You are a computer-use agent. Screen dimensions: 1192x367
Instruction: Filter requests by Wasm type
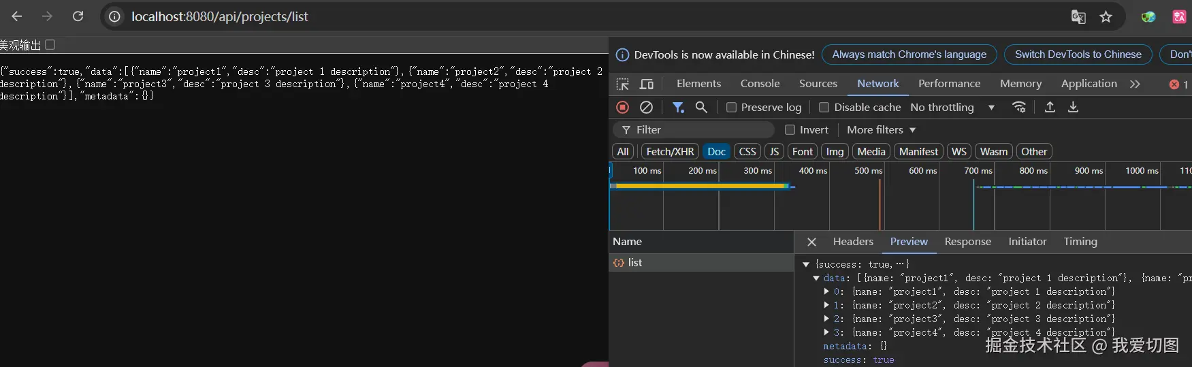tap(994, 152)
